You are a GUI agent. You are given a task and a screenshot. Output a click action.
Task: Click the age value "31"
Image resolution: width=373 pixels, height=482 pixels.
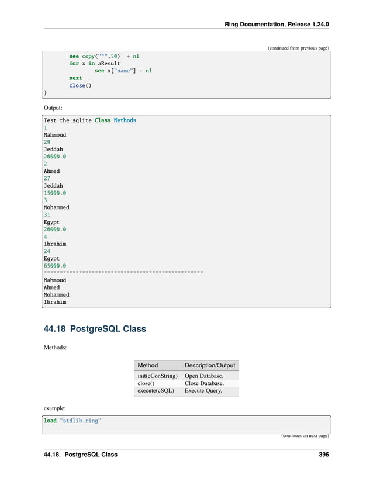47,215
